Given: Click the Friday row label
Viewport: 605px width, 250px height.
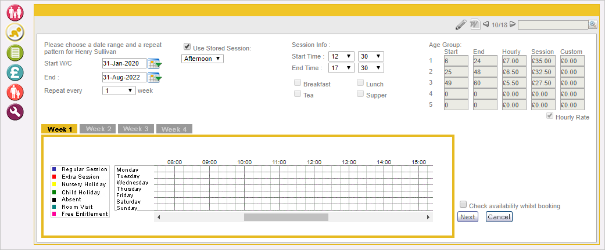Looking at the screenshot, I should 124,195.
